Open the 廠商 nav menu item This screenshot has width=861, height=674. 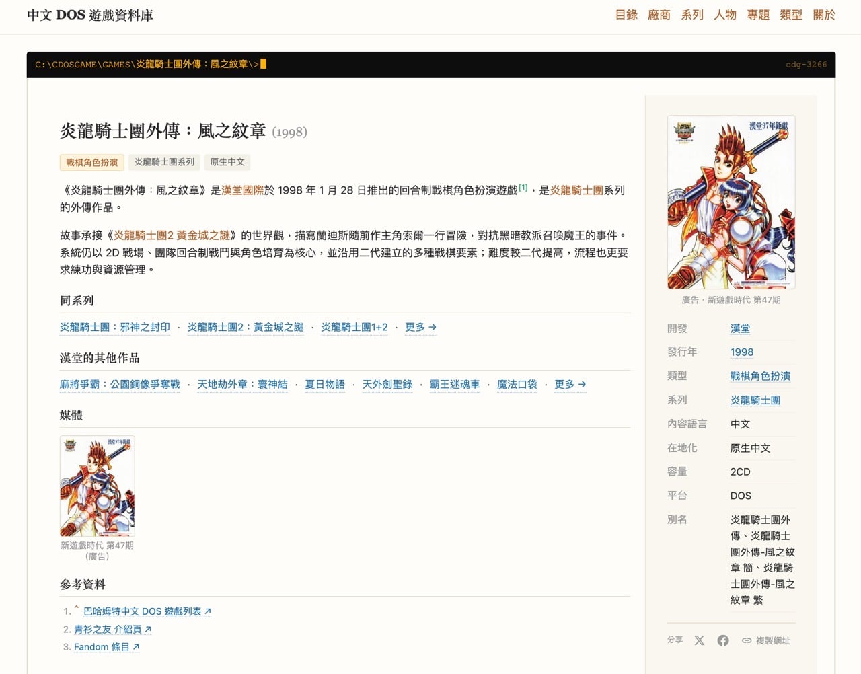pos(659,15)
